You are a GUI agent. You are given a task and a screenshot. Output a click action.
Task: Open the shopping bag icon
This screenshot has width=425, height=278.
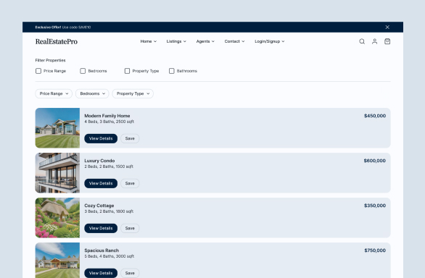[x=387, y=41]
